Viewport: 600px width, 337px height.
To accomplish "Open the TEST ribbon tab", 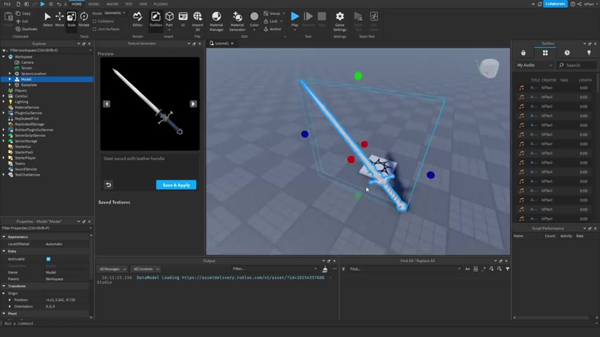I will (x=129, y=4).
